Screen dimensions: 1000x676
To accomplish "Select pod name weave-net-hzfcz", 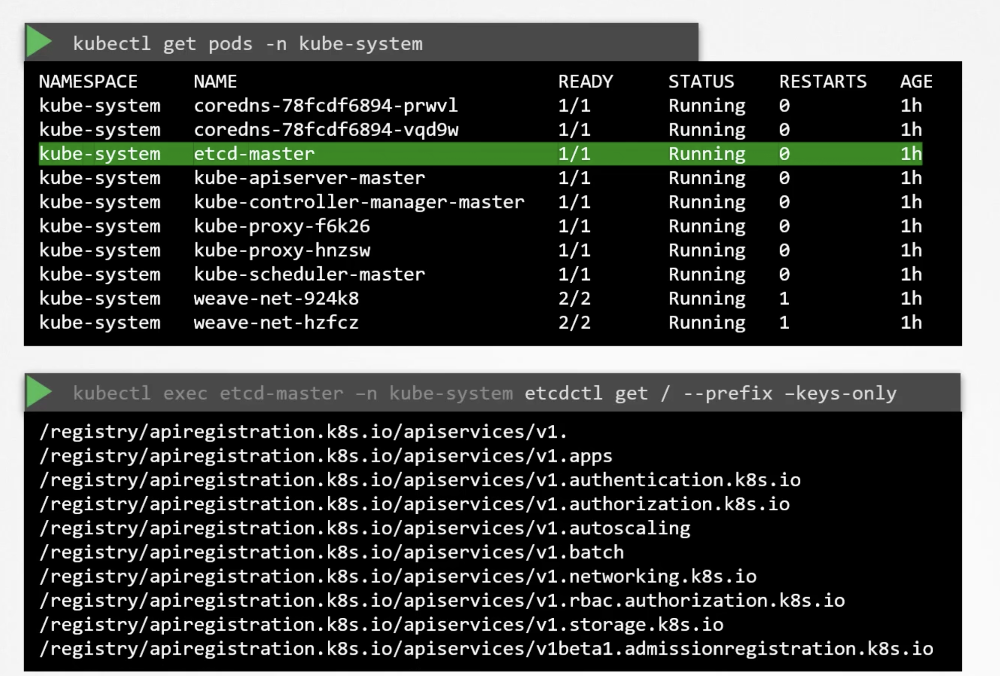I will 276,322.
